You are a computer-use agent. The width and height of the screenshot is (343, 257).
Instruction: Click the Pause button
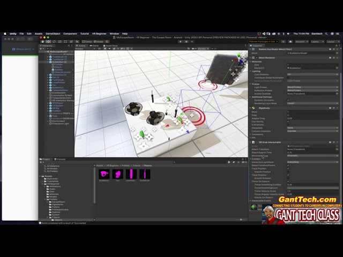pos(186,42)
